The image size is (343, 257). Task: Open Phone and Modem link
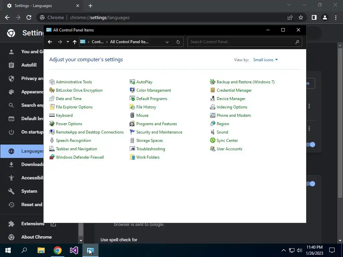[233, 115]
